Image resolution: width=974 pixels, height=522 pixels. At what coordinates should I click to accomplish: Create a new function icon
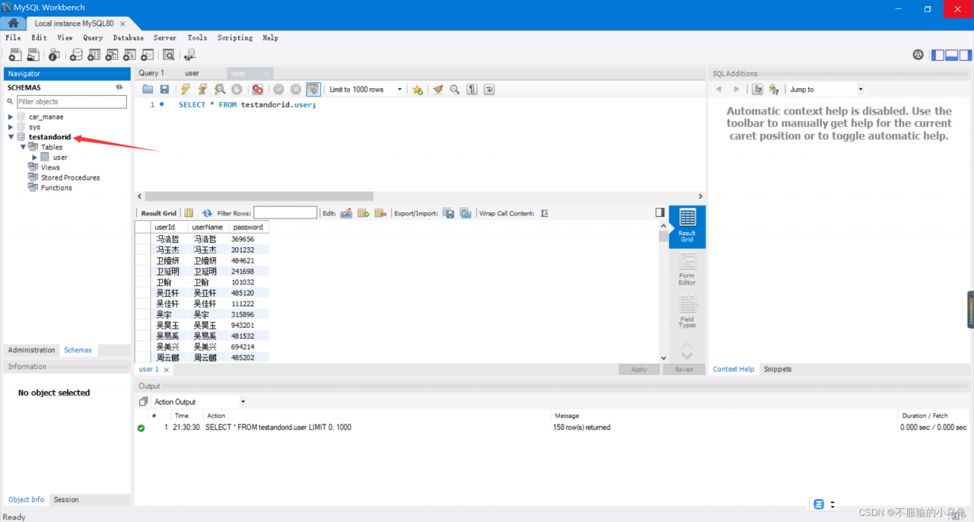pos(147,55)
